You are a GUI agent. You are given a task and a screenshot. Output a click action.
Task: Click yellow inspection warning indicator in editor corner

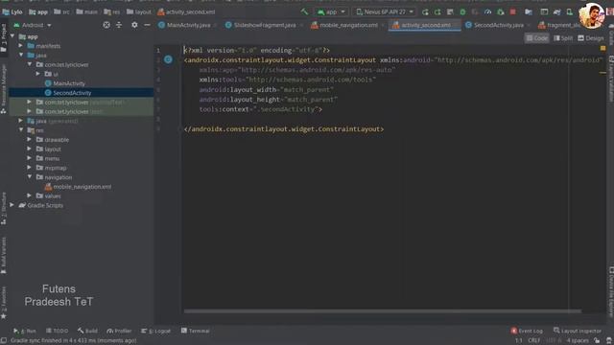click(x=602, y=49)
